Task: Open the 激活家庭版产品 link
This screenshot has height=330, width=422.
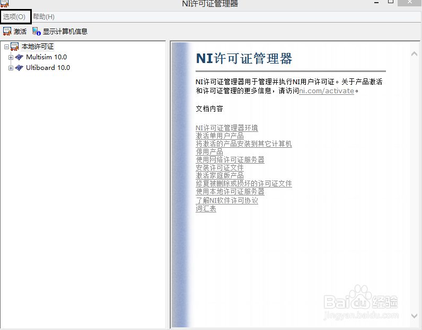Action: pyautogui.click(x=219, y=175)
